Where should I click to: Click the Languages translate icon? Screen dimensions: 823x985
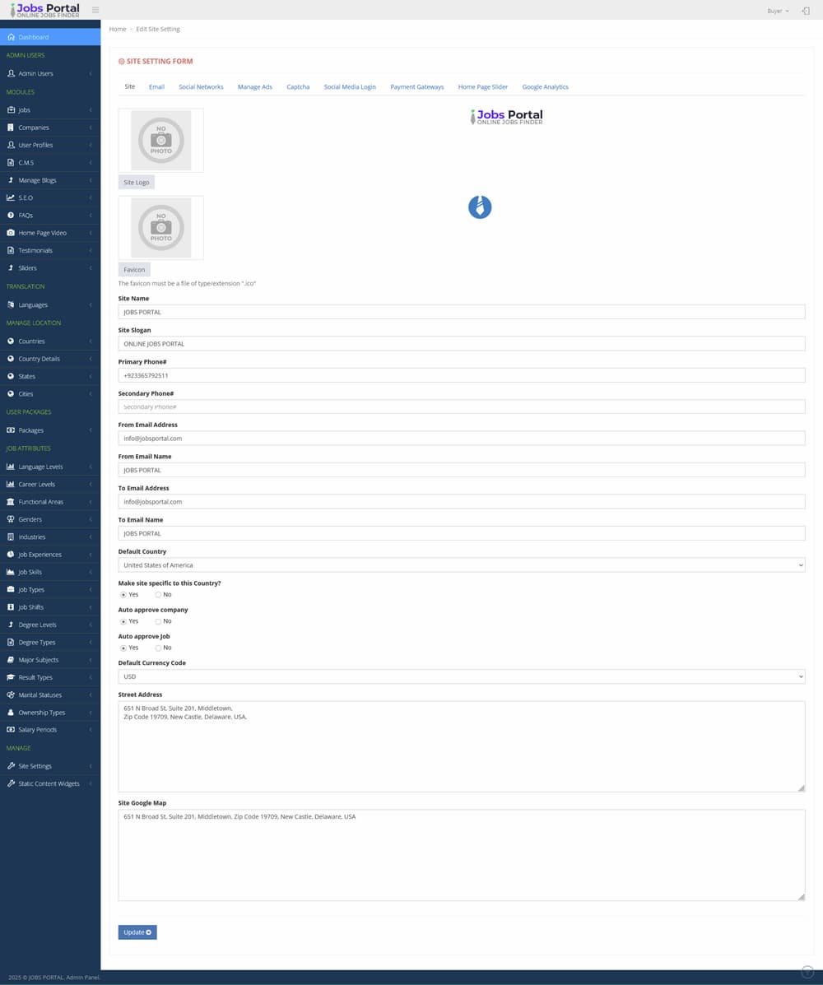click(x=11, y=304)
